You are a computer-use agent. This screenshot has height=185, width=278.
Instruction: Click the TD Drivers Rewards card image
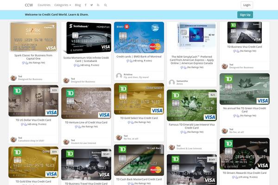click(245, 154)
